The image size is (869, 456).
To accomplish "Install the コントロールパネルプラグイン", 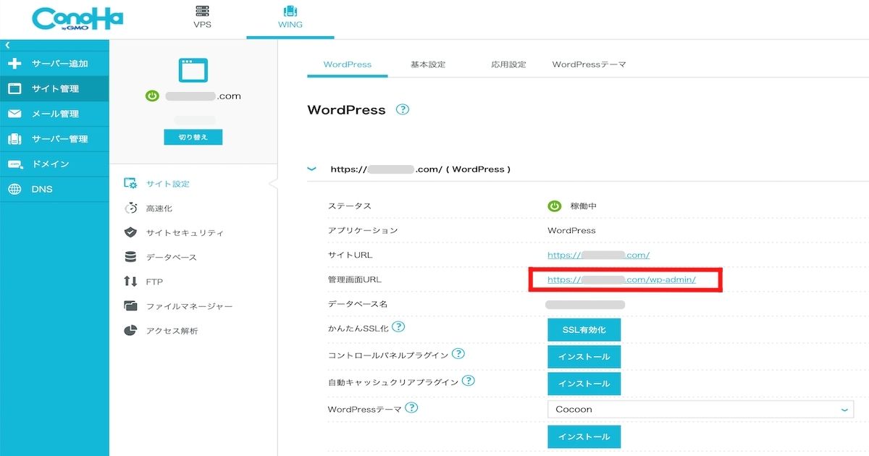I will point(584,356).
